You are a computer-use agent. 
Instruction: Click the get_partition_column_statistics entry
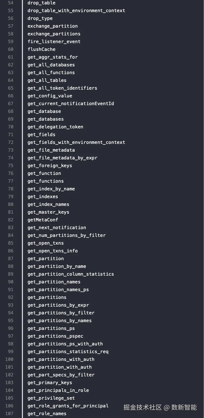71,274
